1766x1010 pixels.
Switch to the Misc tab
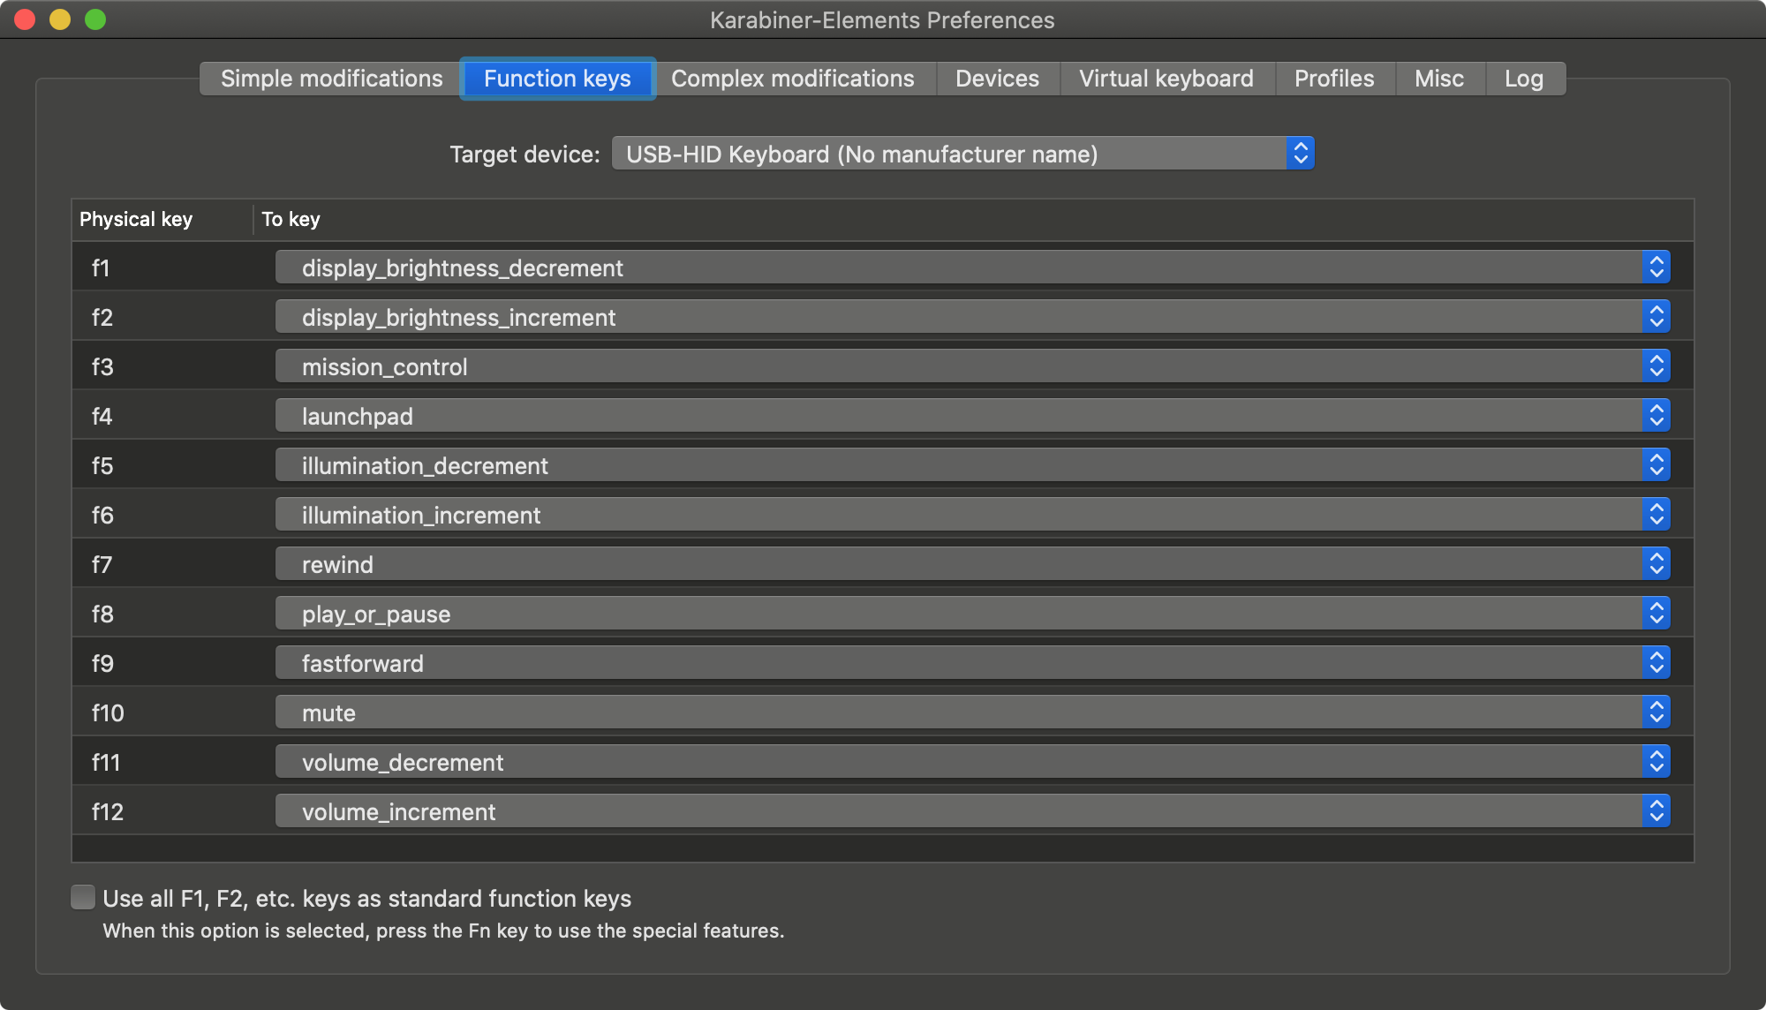[1438, 79]
